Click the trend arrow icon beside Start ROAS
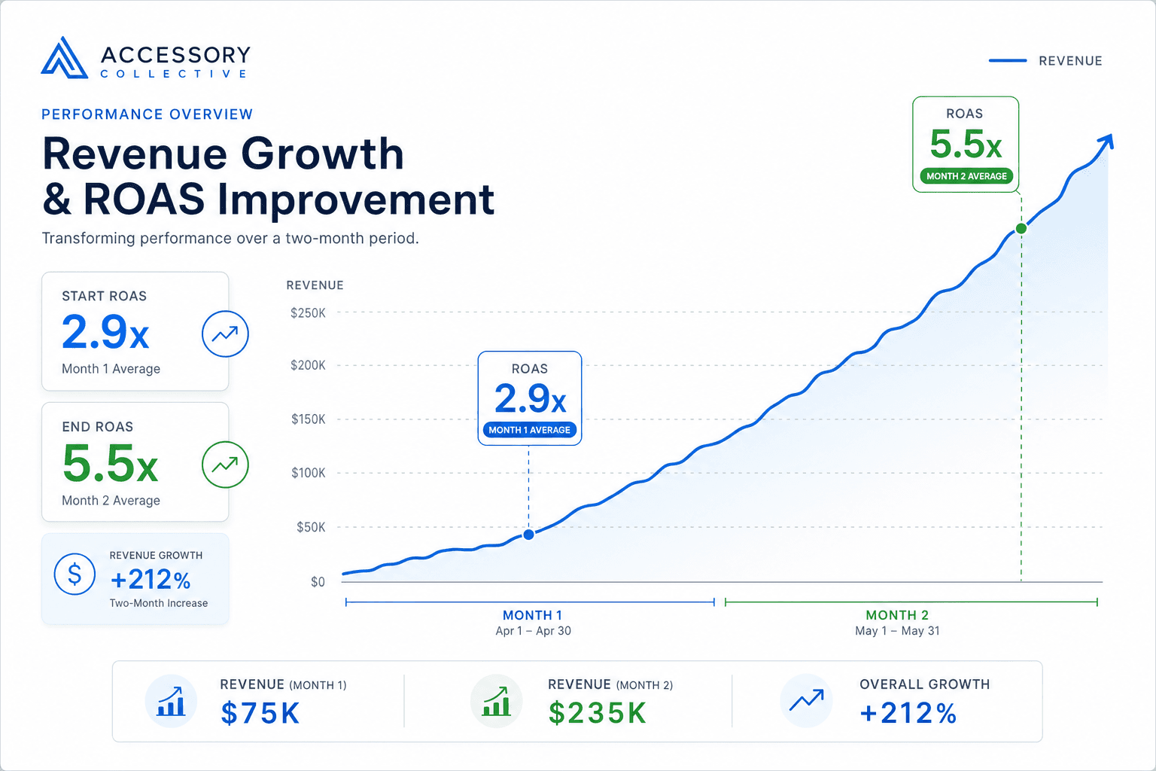This screenshot has width=1156, height=771. click(x=225, y=334)
